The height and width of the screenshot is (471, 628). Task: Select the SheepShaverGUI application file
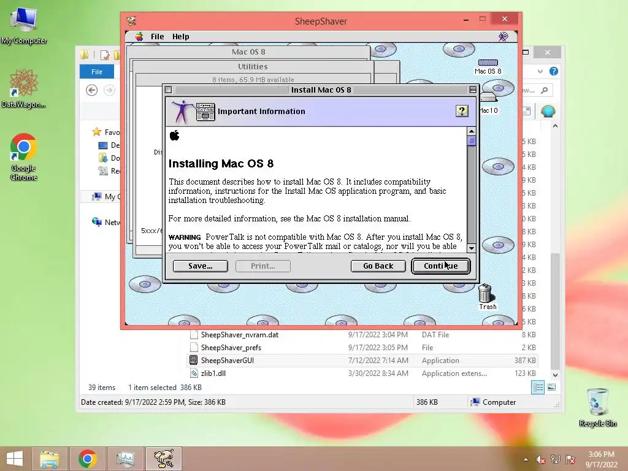click(x=362, y=361)
